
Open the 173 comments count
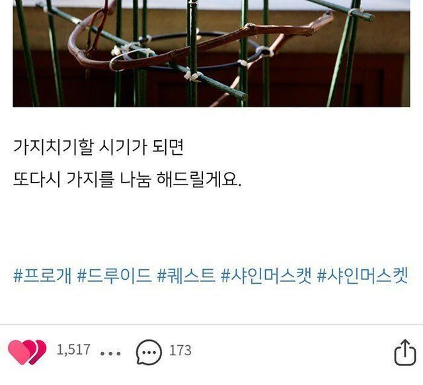coord(180,350)
